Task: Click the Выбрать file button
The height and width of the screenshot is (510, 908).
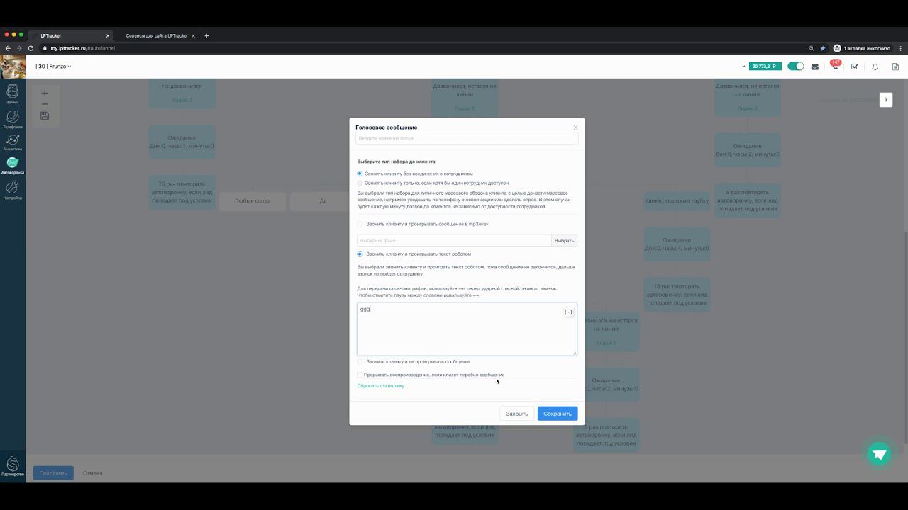Action: [564, 241]
